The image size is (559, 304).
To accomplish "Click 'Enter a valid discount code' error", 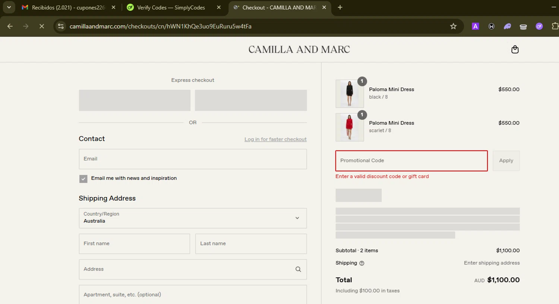I will pos(382,177).
